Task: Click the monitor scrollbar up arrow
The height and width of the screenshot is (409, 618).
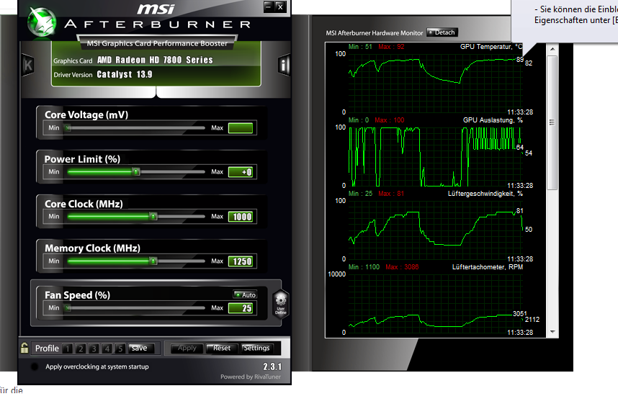Action: click(552, 49)
